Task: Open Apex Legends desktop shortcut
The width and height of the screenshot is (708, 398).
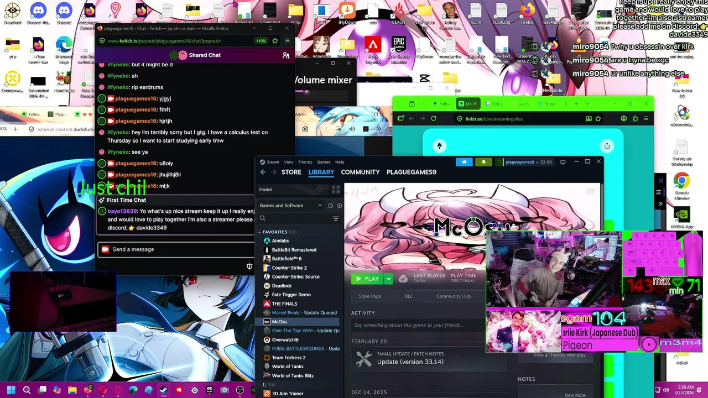Action: point(373,50)
